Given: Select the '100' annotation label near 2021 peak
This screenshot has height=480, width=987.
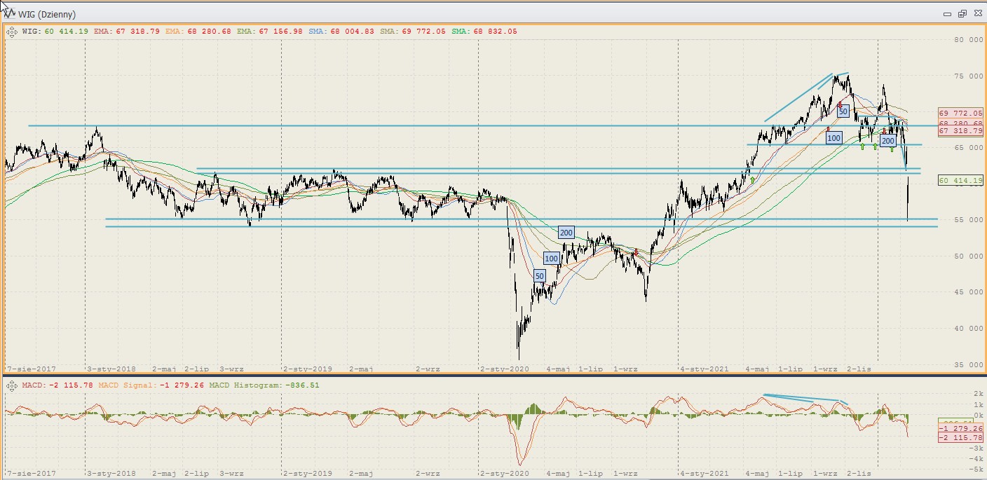Looking at the screenshot, I should point(833,138).
